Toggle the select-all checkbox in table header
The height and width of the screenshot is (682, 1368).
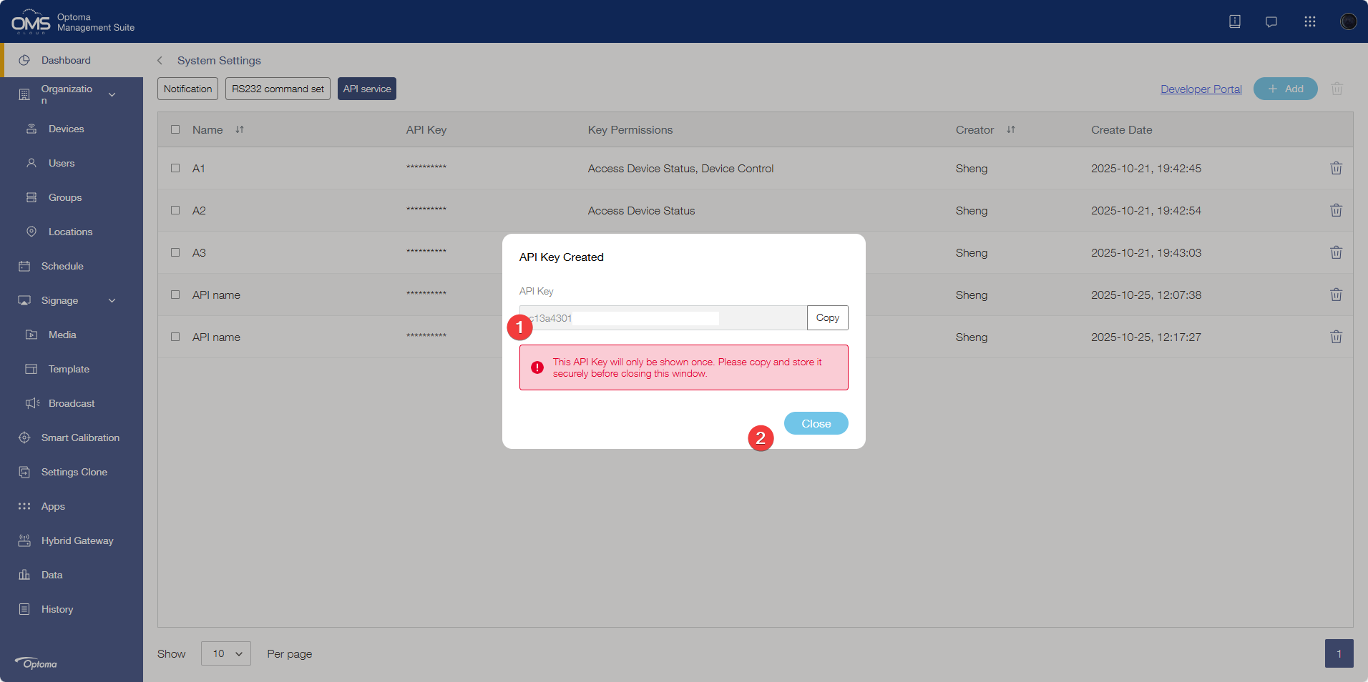click(175, 130)
